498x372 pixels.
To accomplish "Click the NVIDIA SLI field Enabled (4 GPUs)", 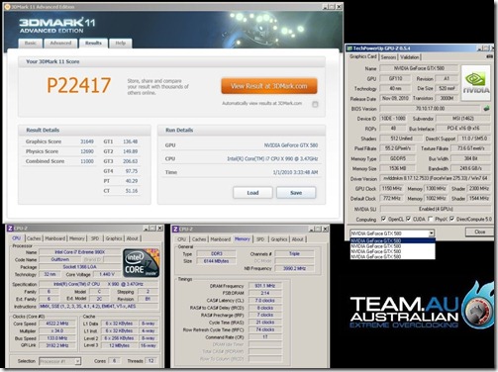I will coord(436,209).
